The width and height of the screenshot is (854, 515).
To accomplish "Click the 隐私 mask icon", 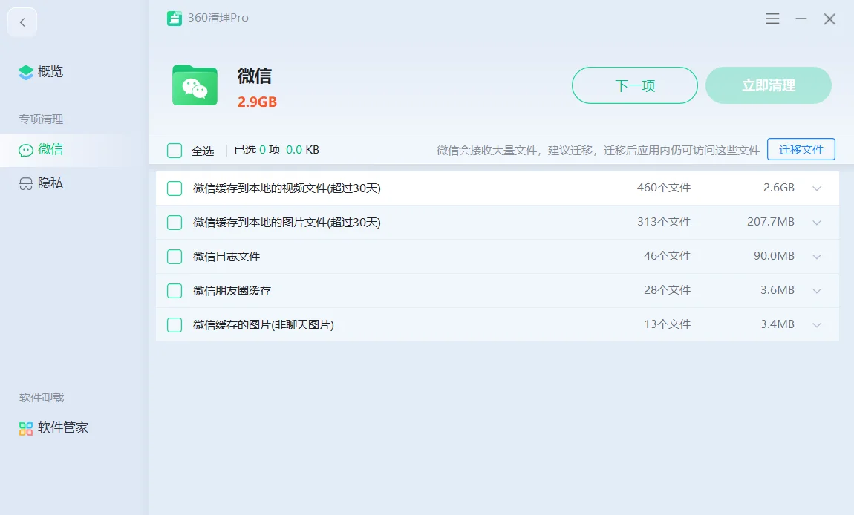I will tap(25, 184).
